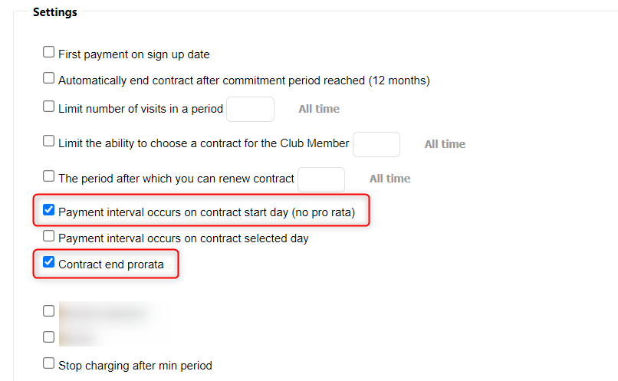Check Limit number of visits in a period
The image size is (618, 381).
[49, 107]
